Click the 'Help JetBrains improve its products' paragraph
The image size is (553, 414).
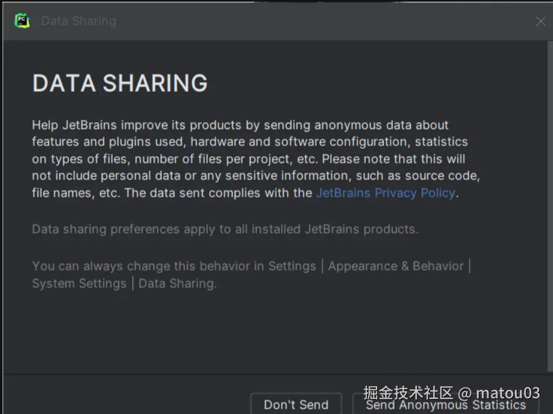256,159
